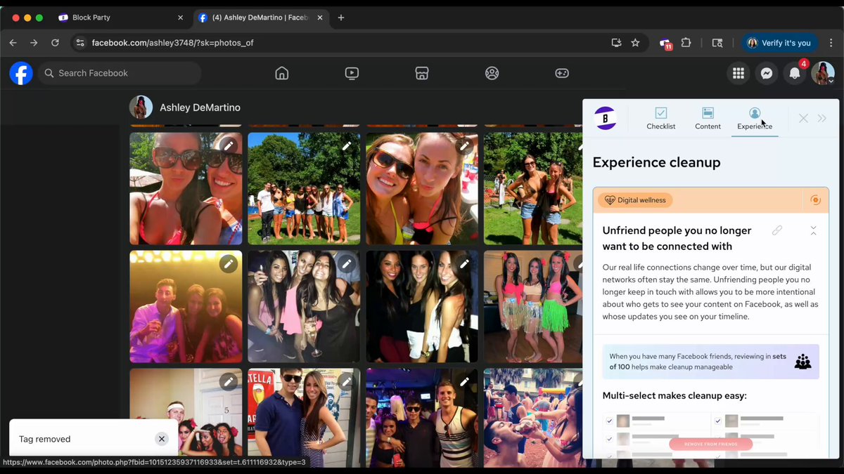Switch to the Checklist tab

(x=661, y=118)
